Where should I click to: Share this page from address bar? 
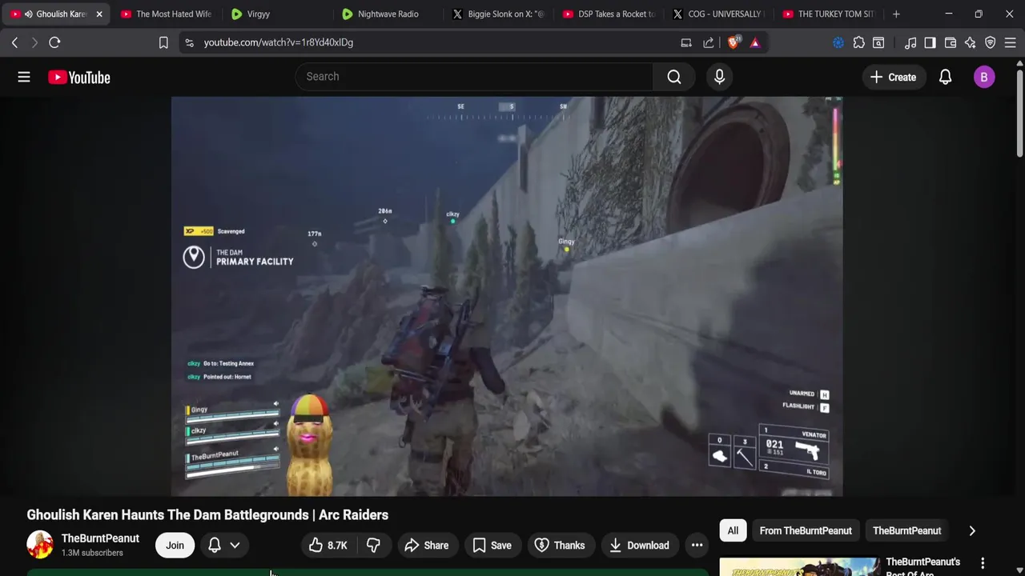[709, 42]
